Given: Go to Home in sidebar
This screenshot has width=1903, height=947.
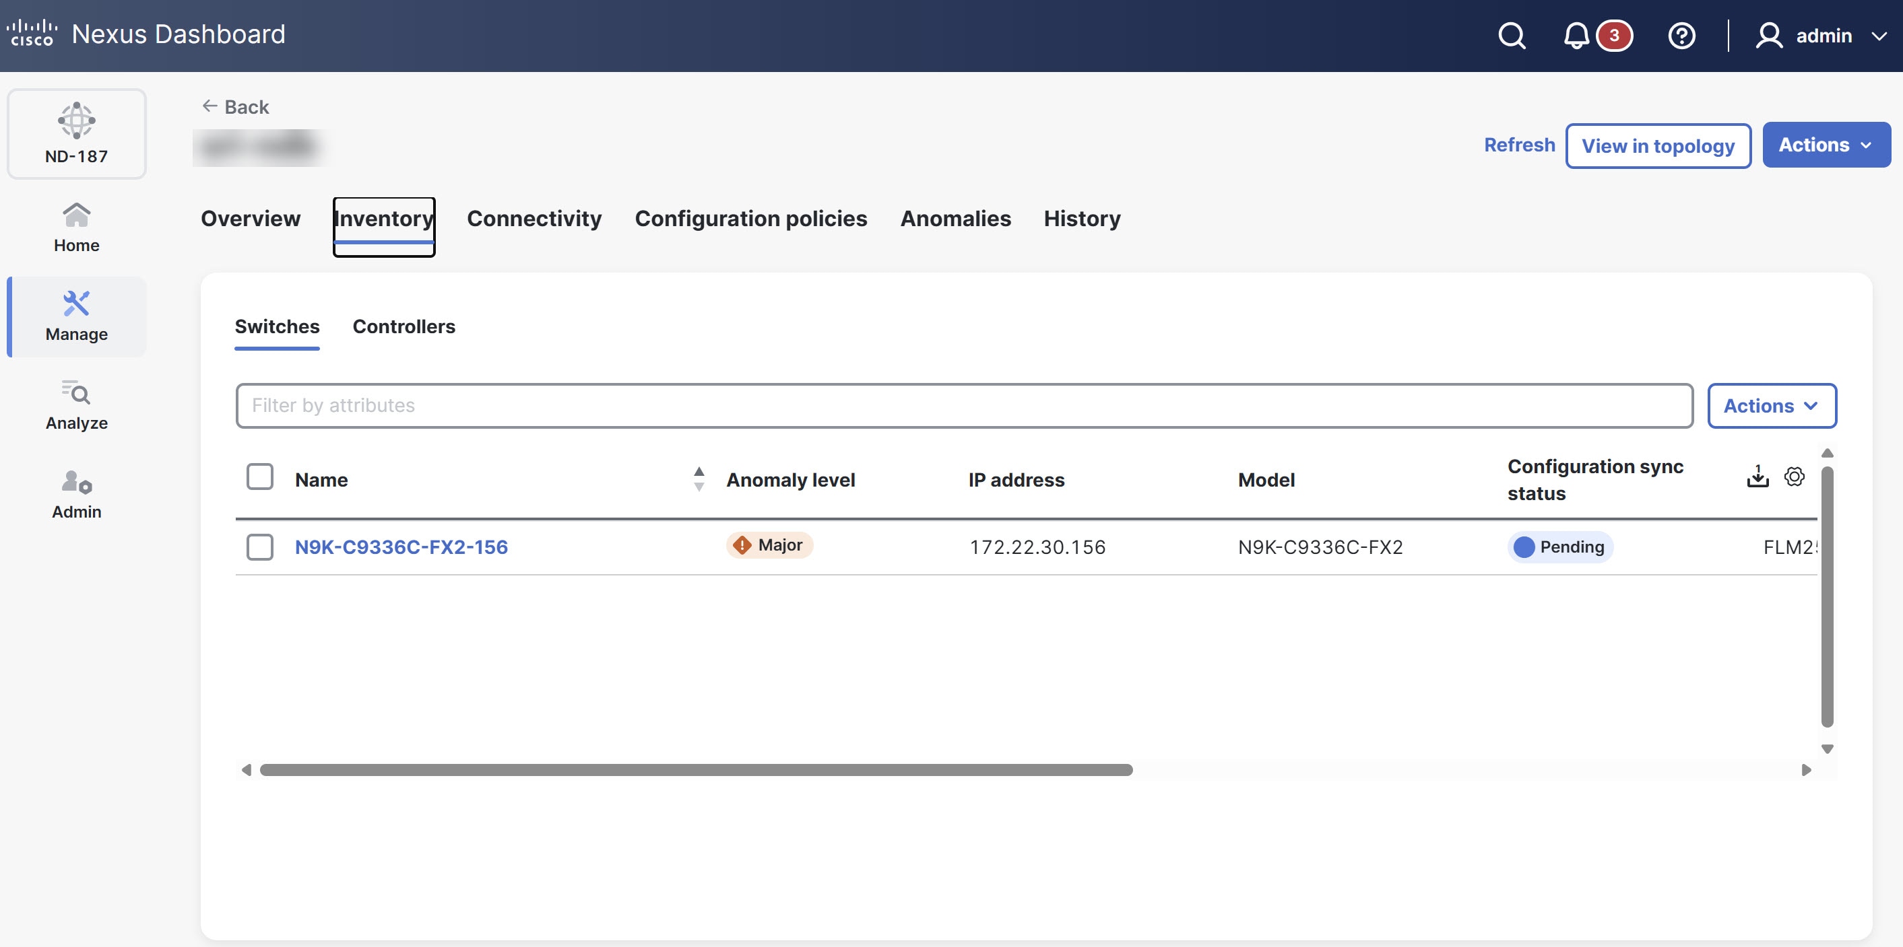Looking at the screenshot, I should tap(77, 227).
